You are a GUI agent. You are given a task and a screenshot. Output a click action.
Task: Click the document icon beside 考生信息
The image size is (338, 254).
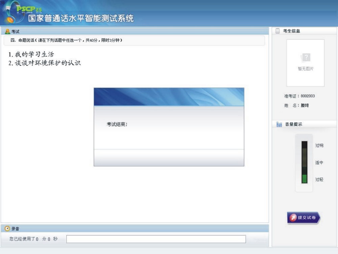coord(277,31)
